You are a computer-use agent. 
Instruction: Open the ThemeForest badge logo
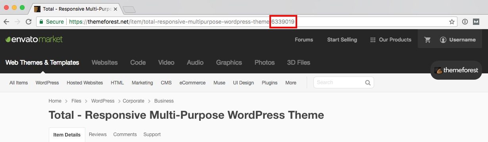click(456, 70)
